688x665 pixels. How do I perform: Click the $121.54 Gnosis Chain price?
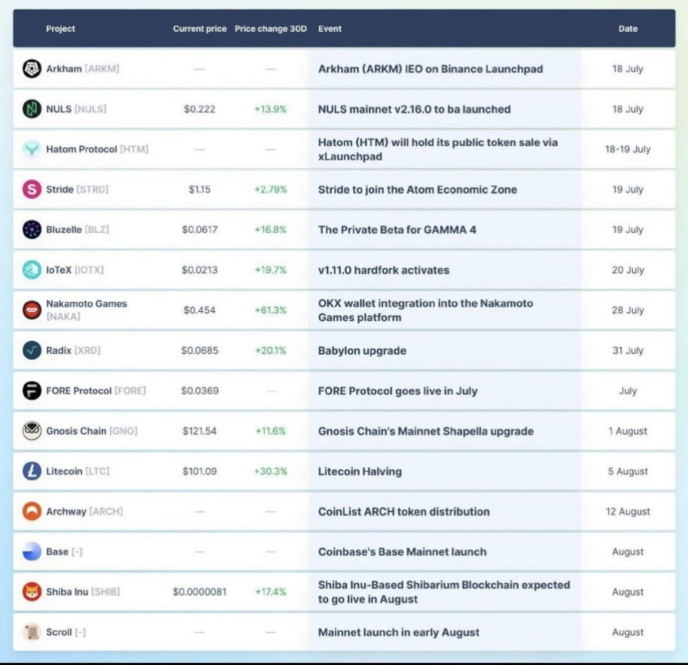point(199,431)
